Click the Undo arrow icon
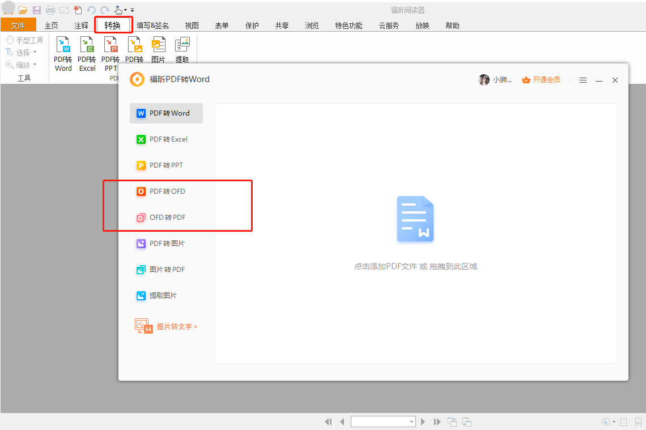646x430 pixels. tap(91, 10)
